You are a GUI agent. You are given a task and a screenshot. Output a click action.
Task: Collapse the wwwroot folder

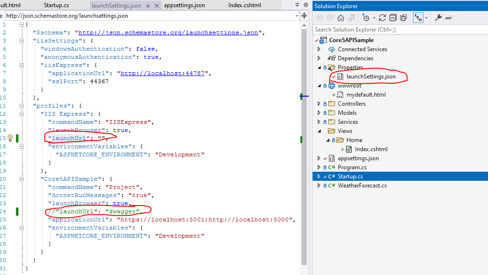click(319, 86)
